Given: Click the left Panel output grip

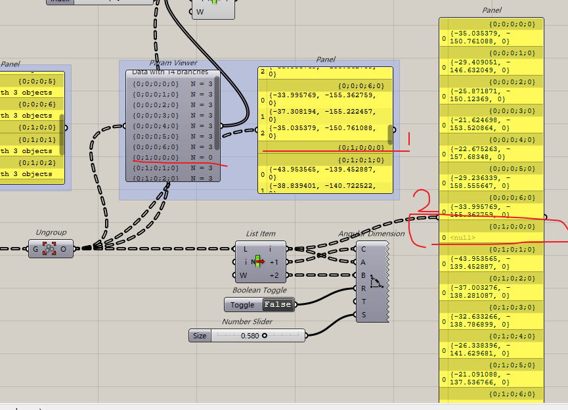Looking at the screenshot, I should tap(66, 127).
